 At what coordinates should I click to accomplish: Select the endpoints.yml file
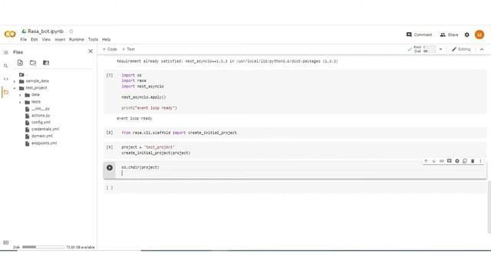[44, 143]
